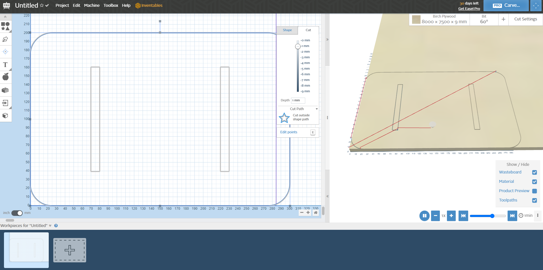Open the Machine menu

click(x=92, y=5)
